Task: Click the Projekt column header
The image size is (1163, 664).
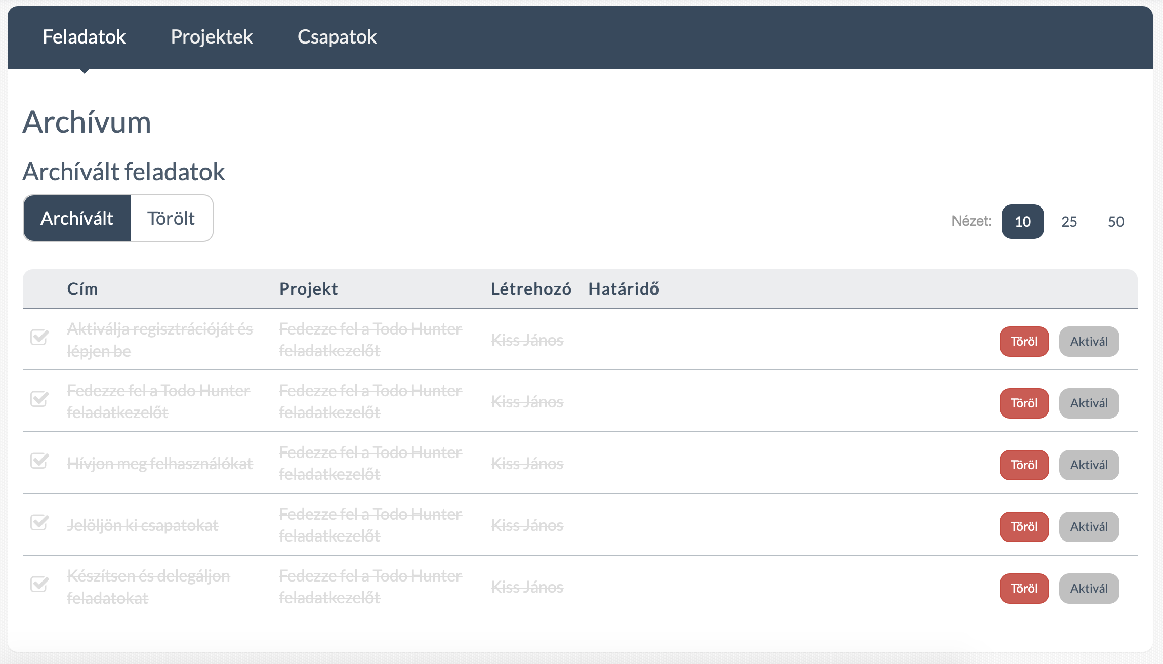Action: pos(308,288)
